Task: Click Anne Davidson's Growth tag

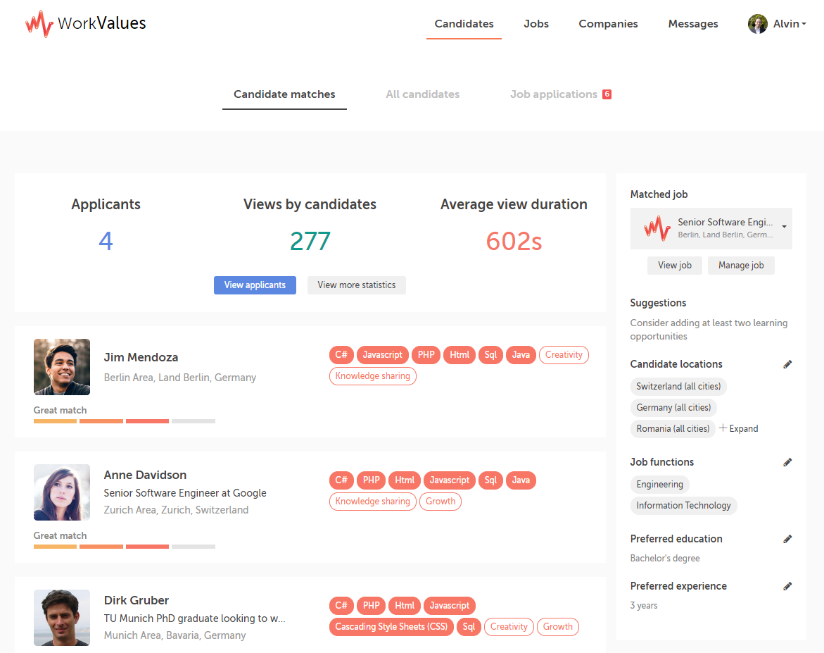Action: pyautogui.click(x=440, y=501)
